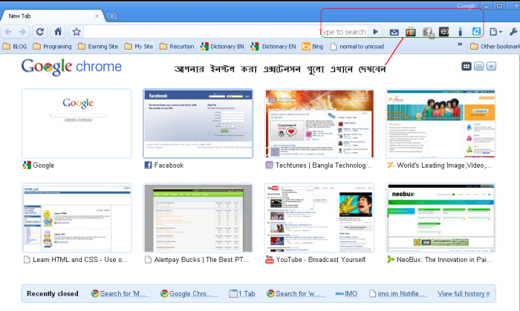Open the Page menu dropdown
Screen dimensions: 520x311
pyautogui.click(x=495, y=32)
